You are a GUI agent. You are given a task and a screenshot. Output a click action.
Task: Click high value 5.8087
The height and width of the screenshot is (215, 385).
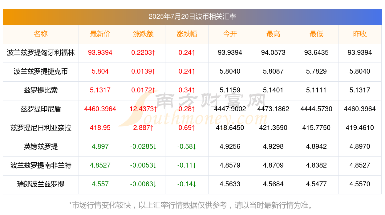(273, 71)
